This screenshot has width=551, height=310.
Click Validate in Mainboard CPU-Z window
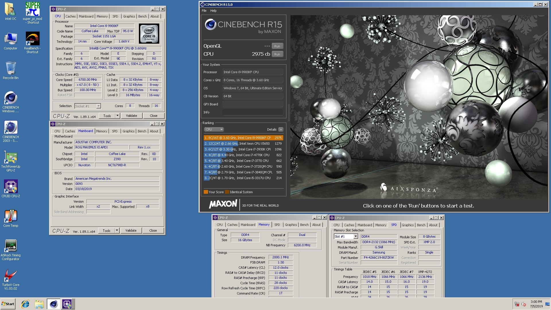[131, 230]
